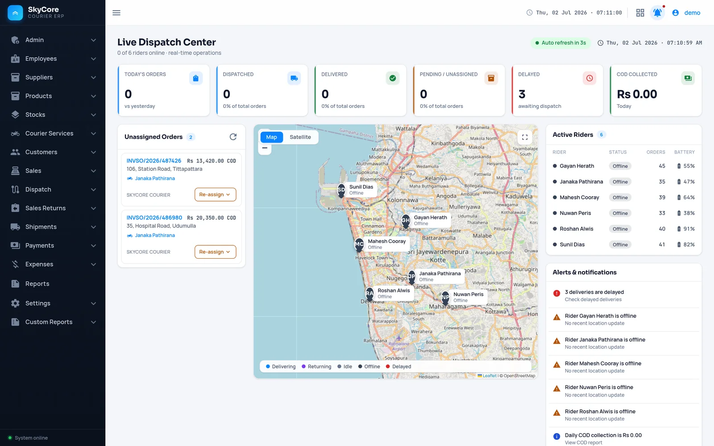Click the Delayed legend entry
The width and height of the screenshot is (714, 446).
coord(399,367)
